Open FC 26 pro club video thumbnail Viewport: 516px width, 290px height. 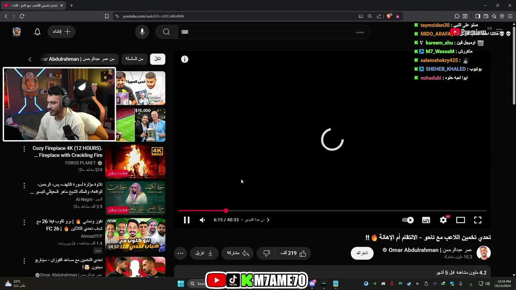point(135,235)
